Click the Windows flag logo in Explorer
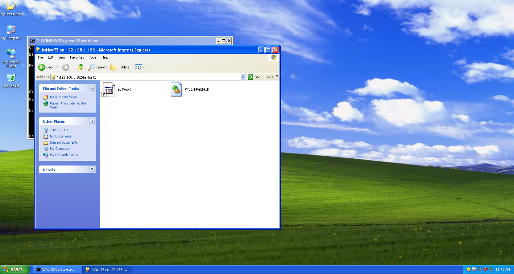 tap(273, 57)
